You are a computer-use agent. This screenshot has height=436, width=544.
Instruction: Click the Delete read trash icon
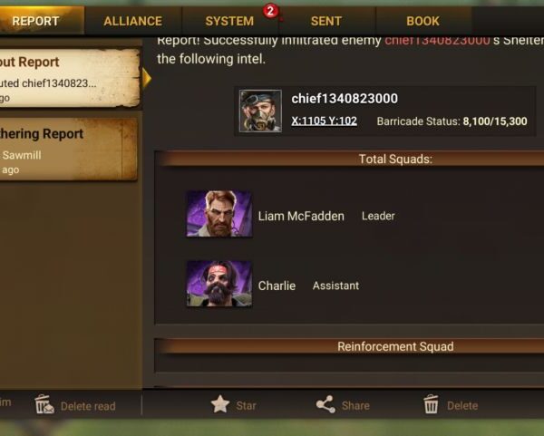click(x=44, y=404)
